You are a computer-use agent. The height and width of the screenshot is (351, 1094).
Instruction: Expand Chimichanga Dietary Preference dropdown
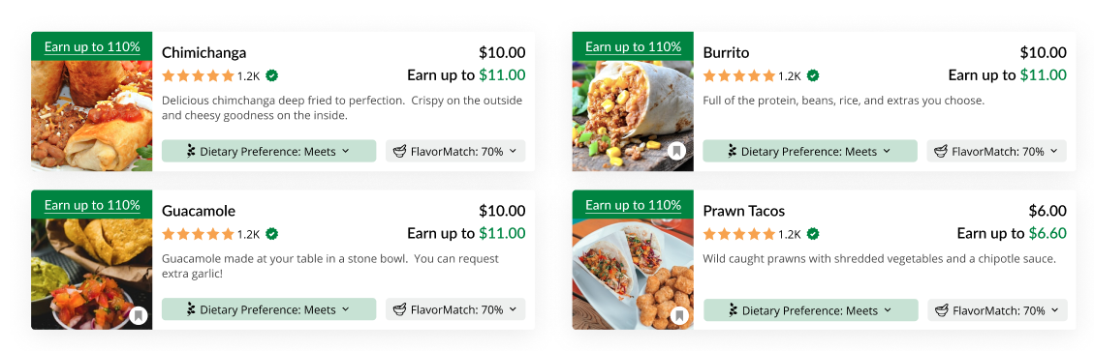pos(268,151)
